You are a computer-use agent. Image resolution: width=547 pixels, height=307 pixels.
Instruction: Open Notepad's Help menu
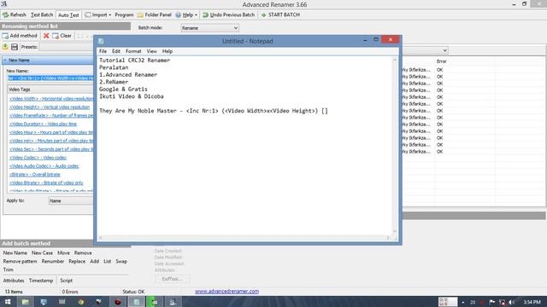168,51
